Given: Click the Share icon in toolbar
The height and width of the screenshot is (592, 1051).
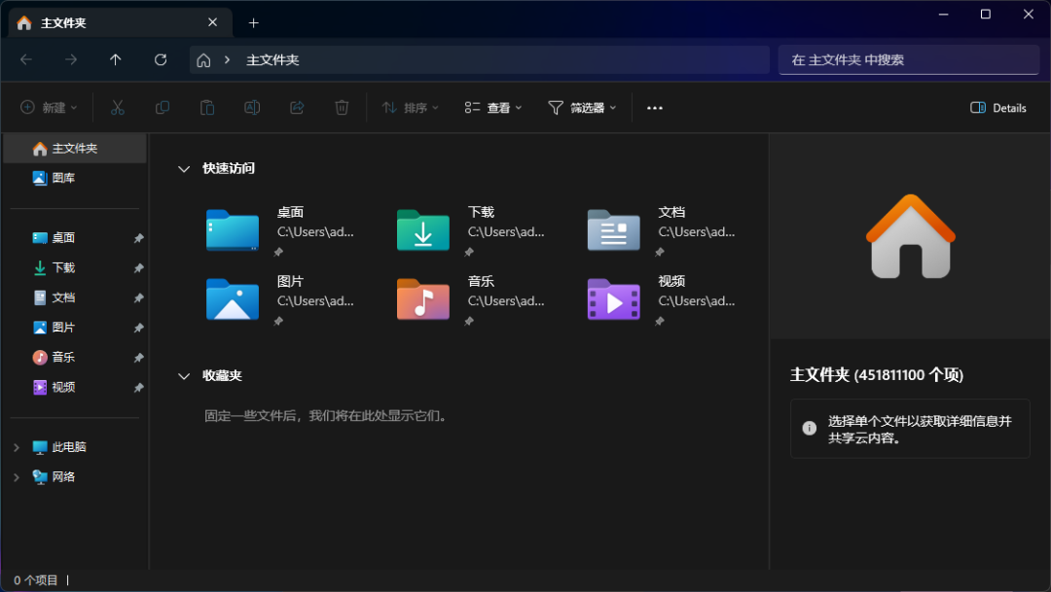Looking at the screenshot, I should [x=297, y=108].
